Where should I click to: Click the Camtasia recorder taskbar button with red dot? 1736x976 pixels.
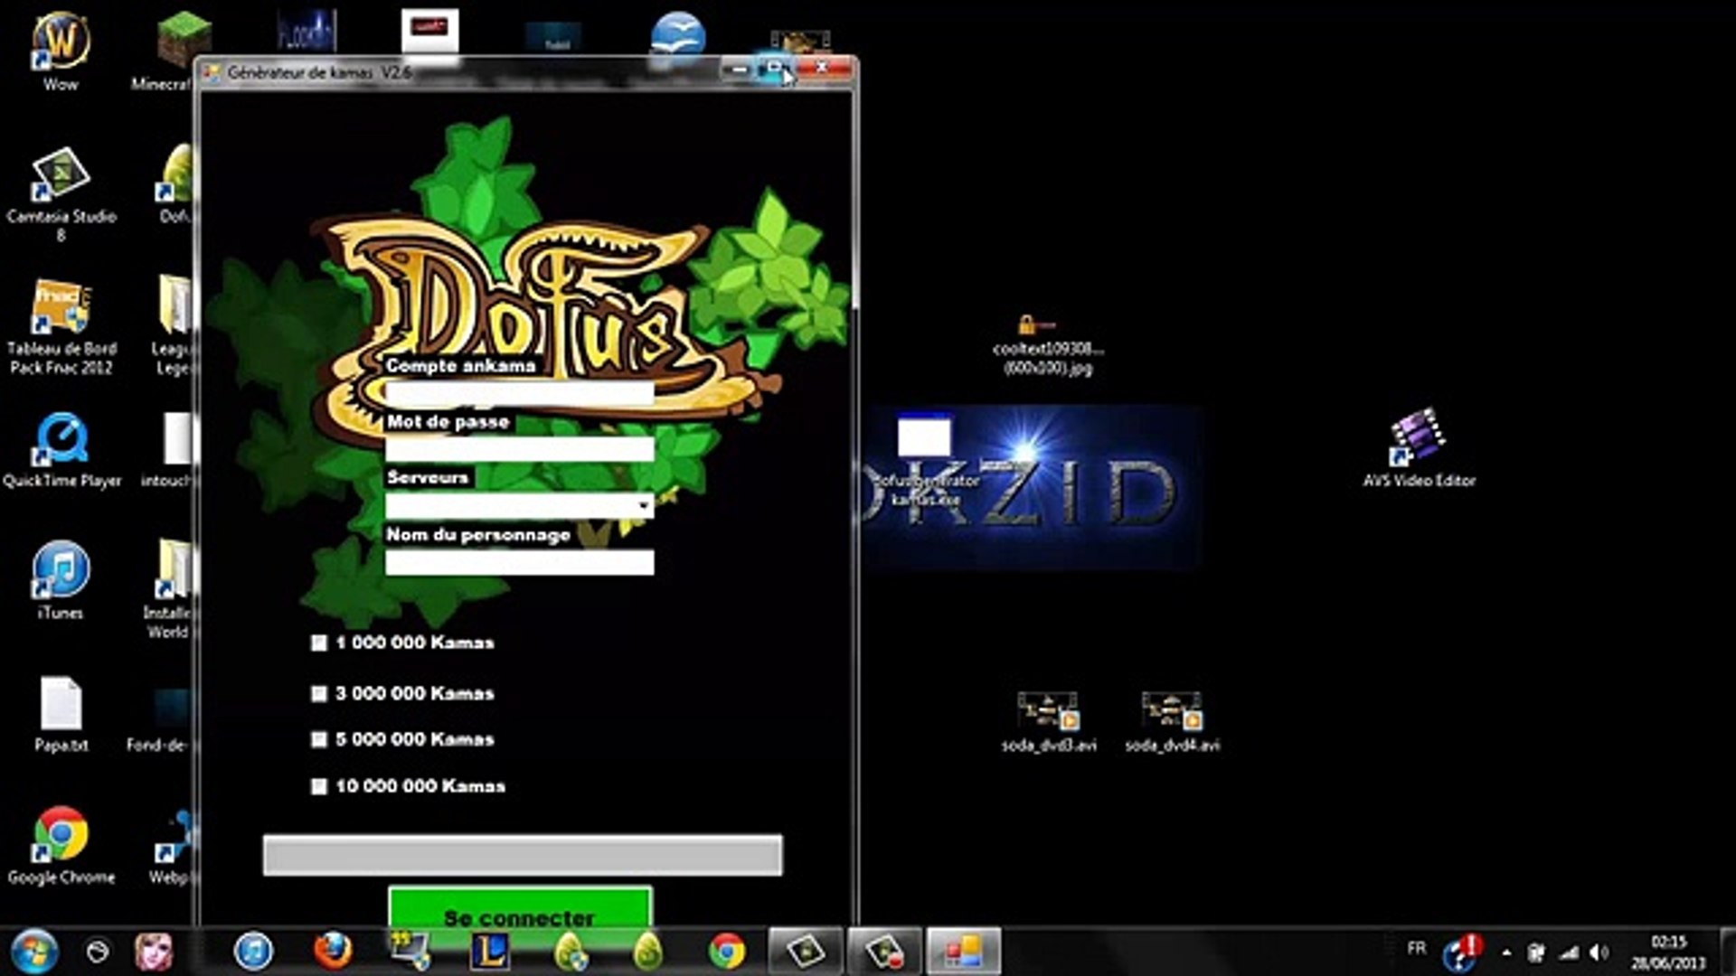(883, 952)
